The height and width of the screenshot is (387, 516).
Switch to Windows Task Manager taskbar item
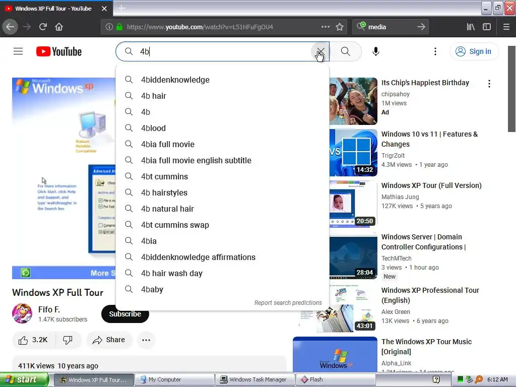tap(255, 379)
